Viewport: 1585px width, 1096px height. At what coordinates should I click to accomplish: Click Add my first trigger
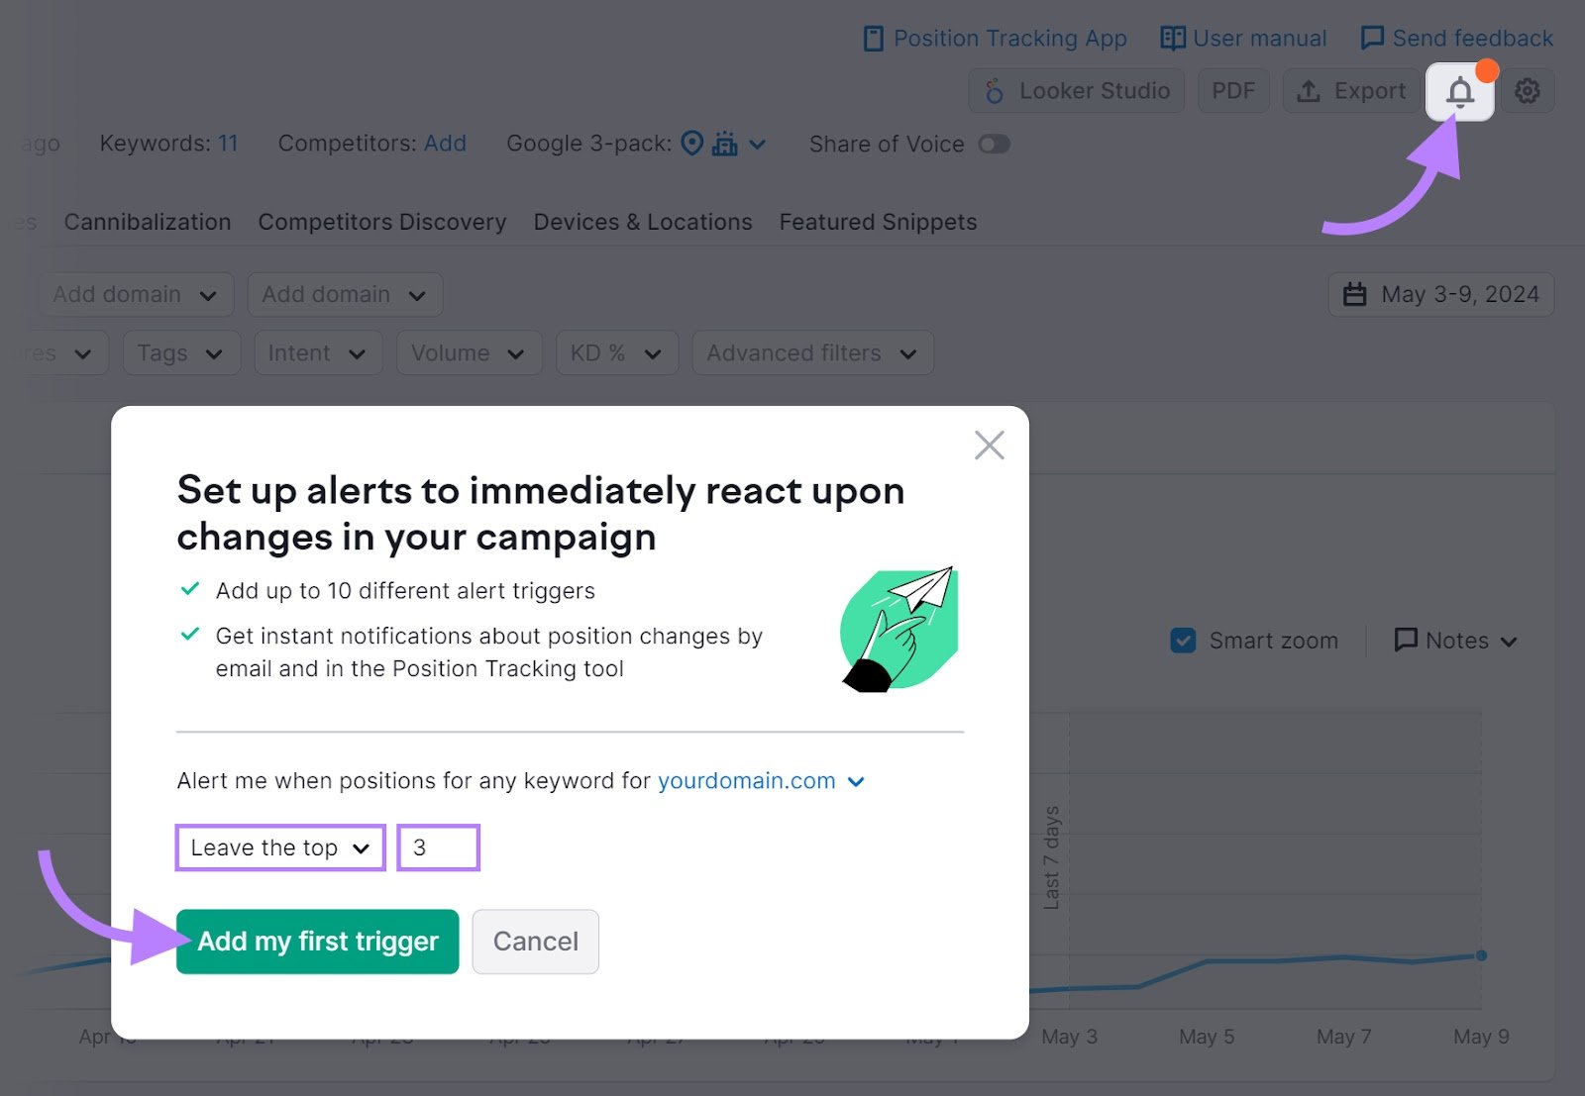click(x=317, y=942)
